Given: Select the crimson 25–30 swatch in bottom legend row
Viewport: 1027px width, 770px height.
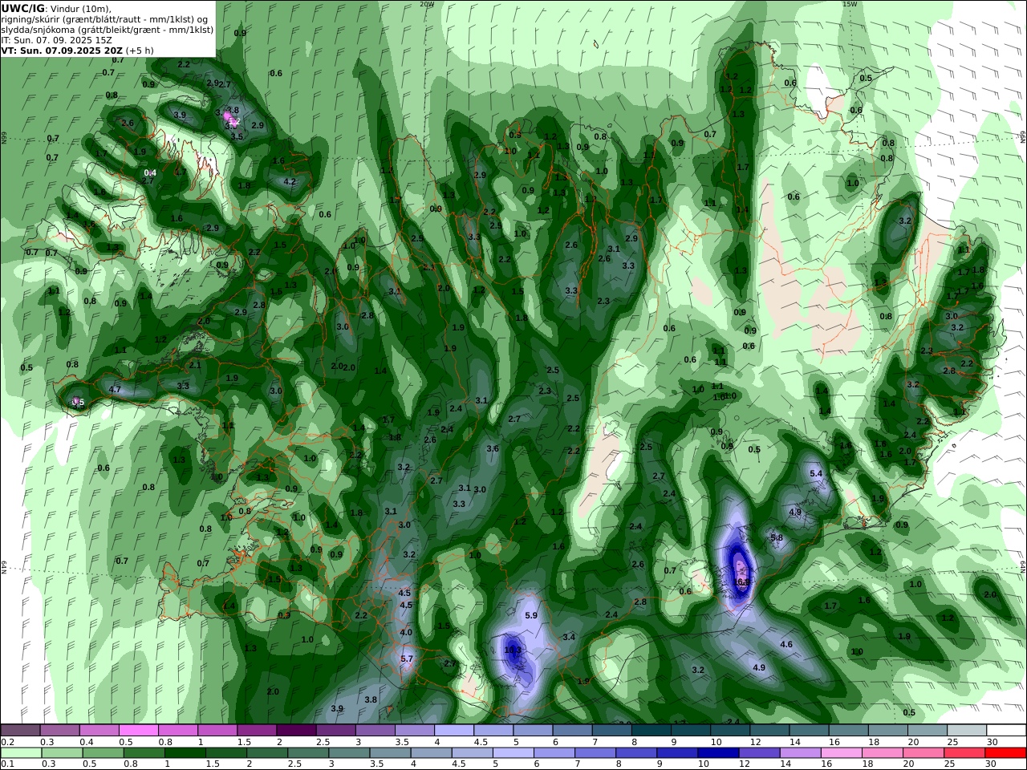Looking at the screenshot, I should (x=965, y=753).
